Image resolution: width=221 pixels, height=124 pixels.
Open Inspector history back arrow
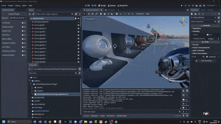[213, 14]
